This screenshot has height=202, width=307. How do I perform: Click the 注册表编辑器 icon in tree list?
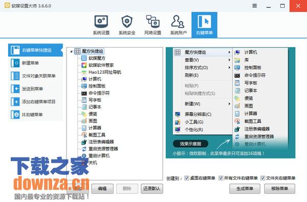[84, 142]
